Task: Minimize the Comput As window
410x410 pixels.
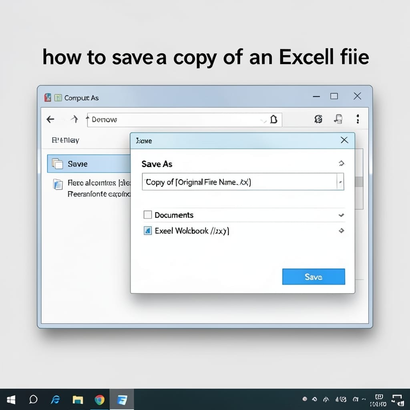Action: [316, 96]
